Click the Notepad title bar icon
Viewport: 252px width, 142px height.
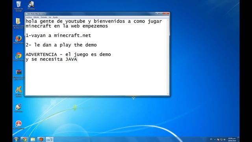27,14
